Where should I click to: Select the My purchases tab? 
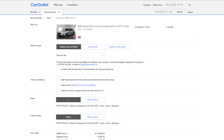pos(52,12)
